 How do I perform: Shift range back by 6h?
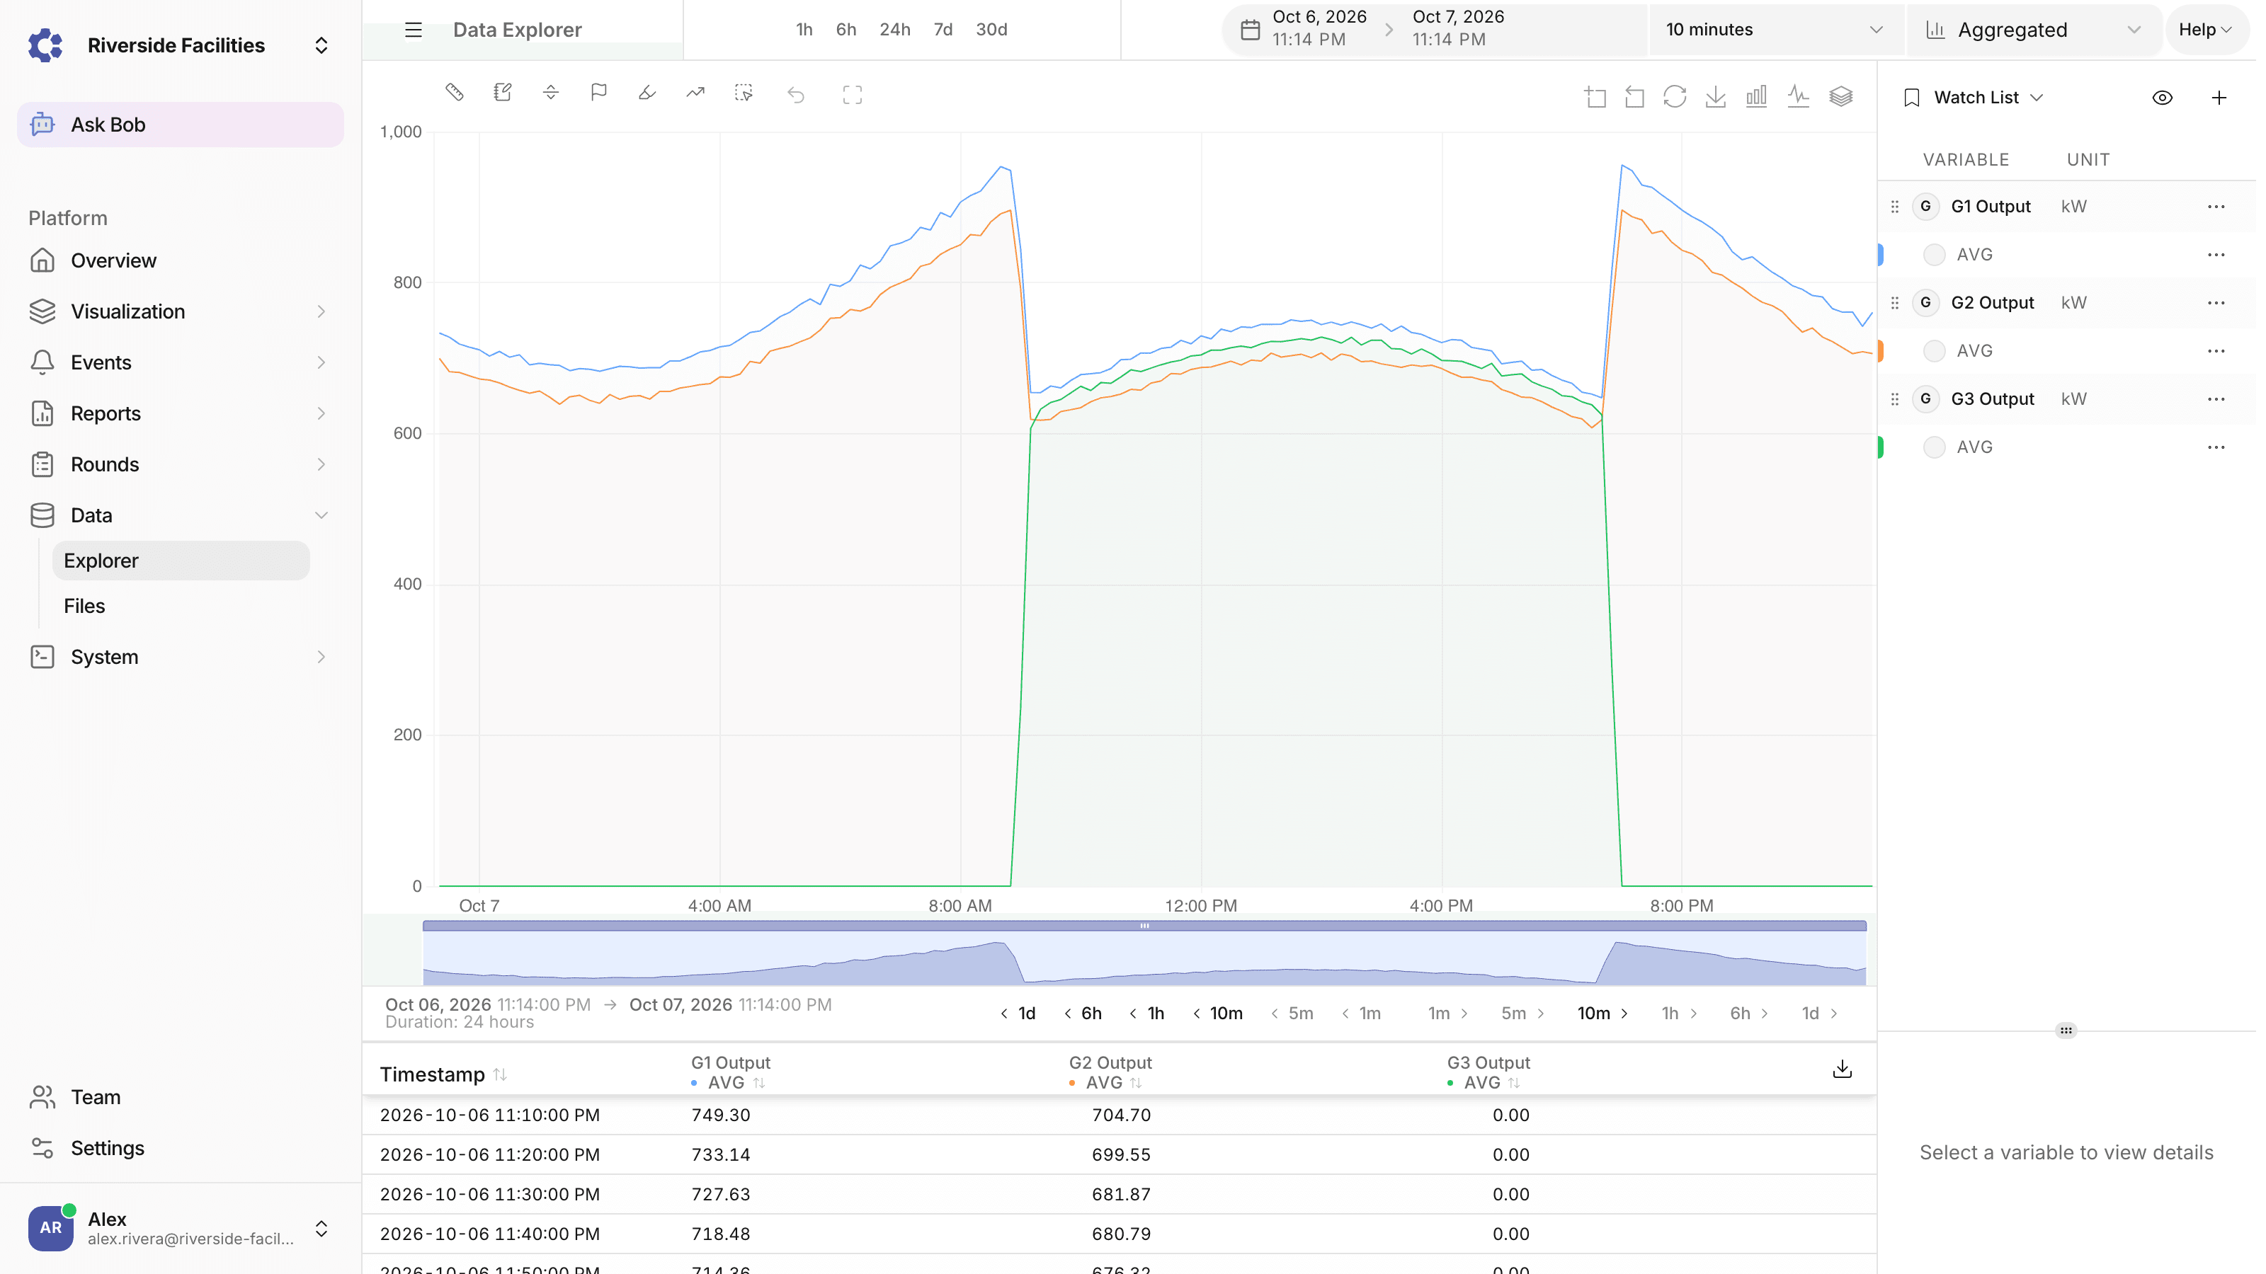tap(1083, 1013)
